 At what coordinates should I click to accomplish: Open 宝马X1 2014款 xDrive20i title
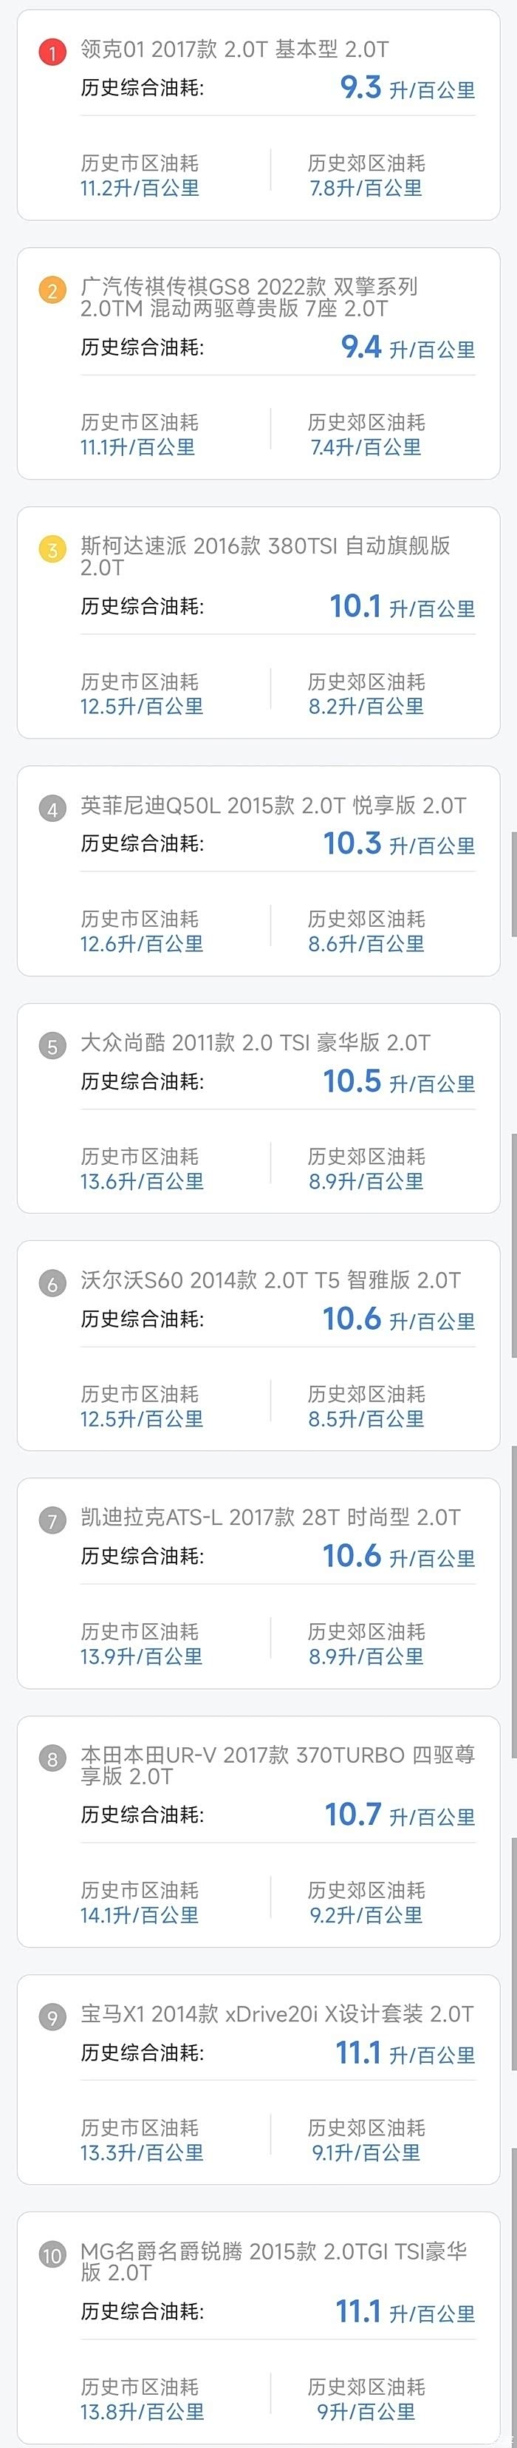point(276,2013)
